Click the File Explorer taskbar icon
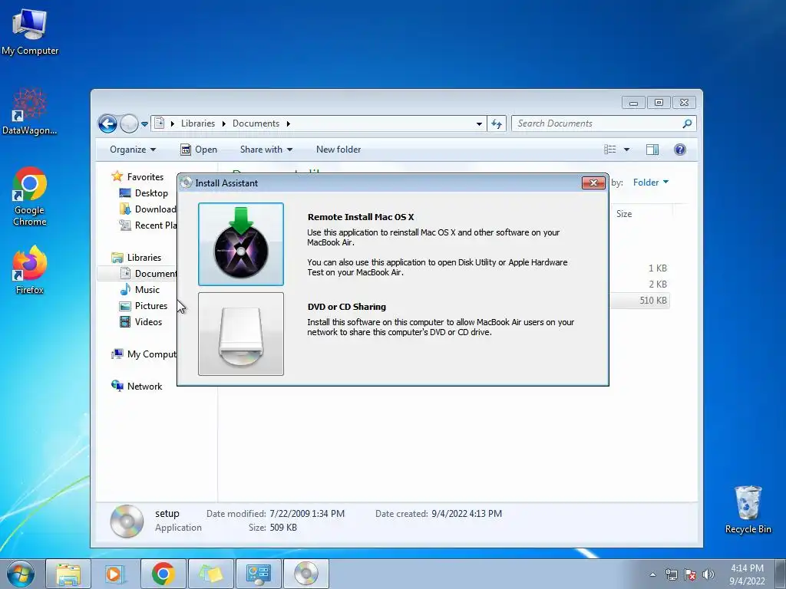Screen dimensions: 786x589 pos(68,574)
